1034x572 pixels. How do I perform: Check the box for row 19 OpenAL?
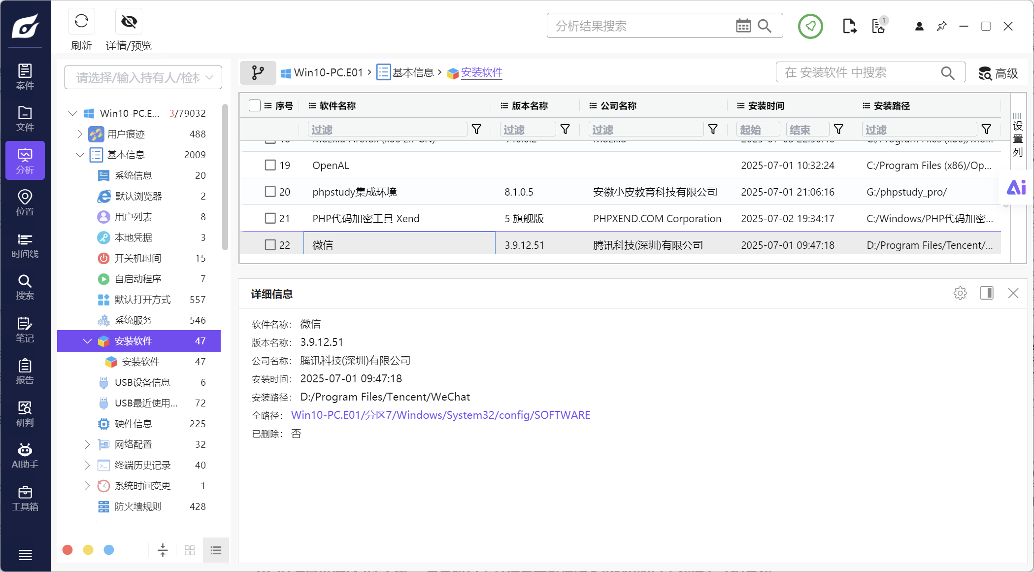[x=270, y=165]
